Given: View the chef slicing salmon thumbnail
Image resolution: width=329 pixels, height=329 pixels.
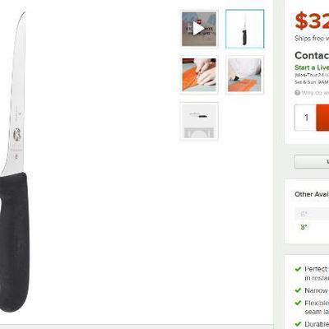Looking at the screenshot, I should [245, 75].
